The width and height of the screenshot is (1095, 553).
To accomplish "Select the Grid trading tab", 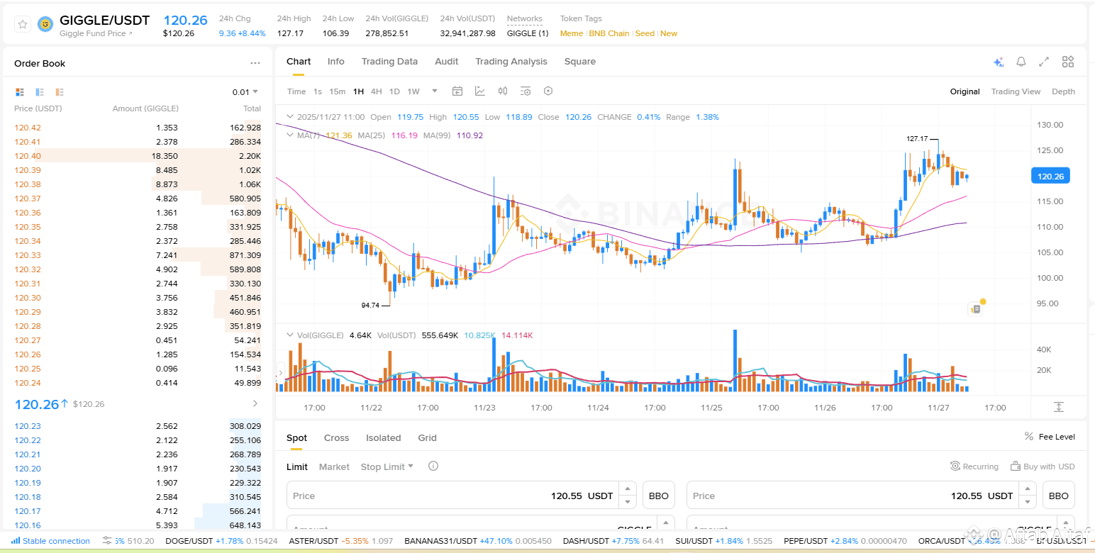I will pyautogui.click(x=428, y=437).
